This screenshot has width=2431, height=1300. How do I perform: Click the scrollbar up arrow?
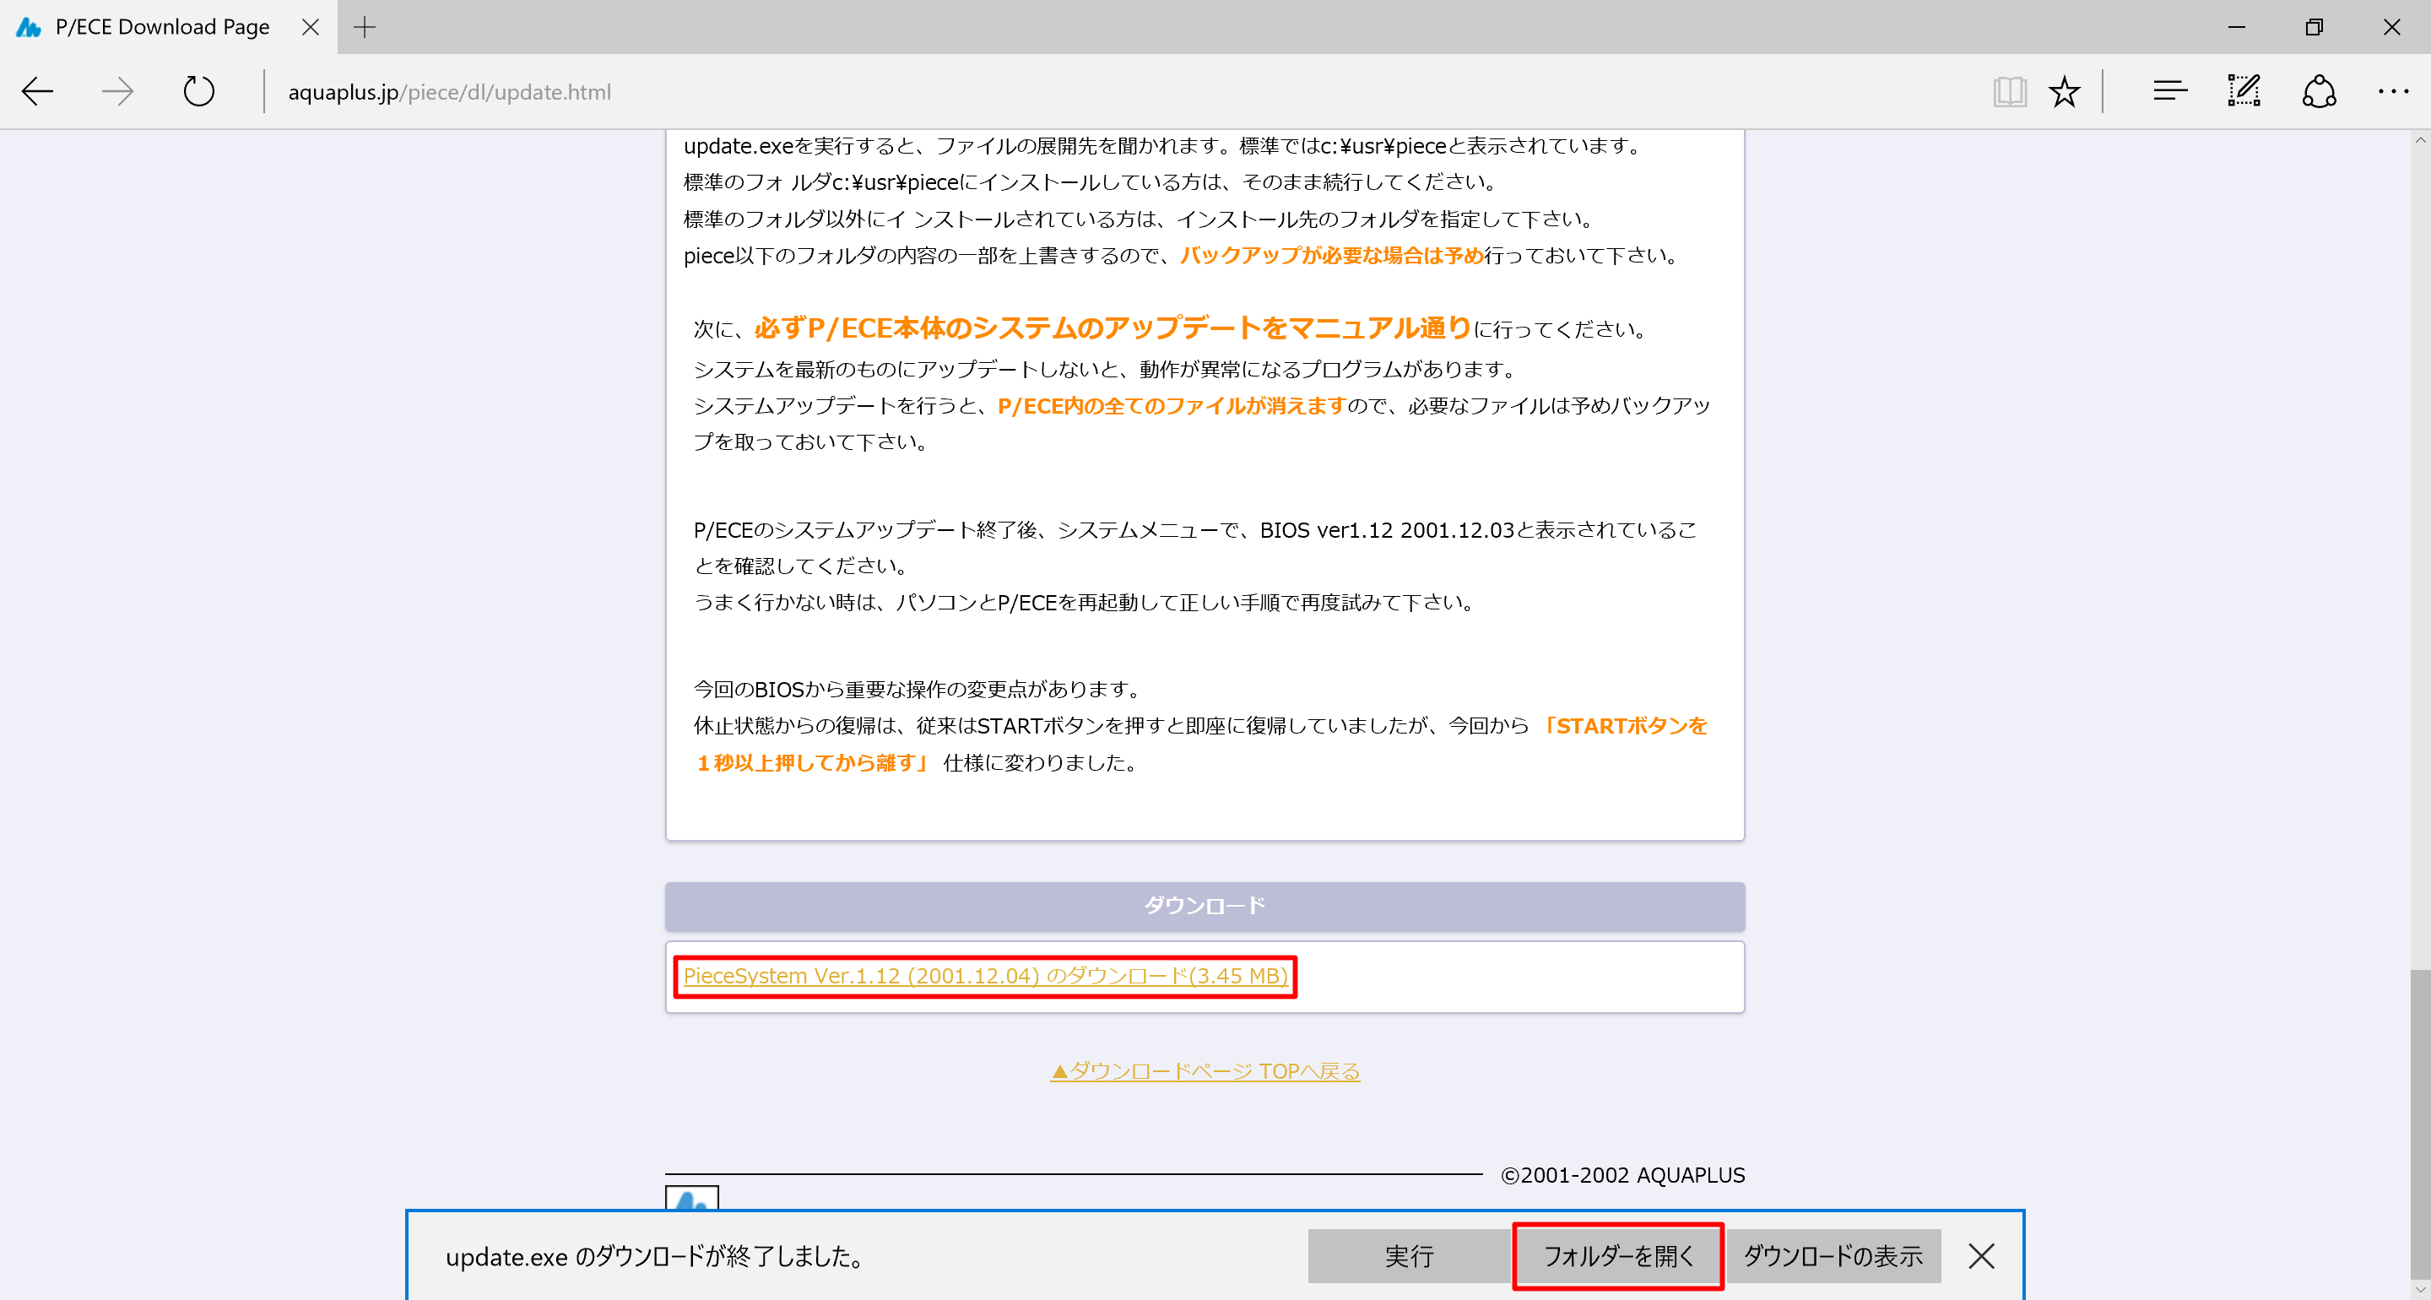coord(2421,140)
